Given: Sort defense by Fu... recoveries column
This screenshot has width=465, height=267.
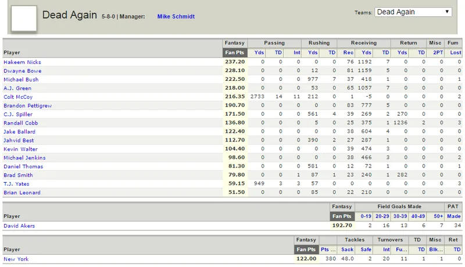Looking at the screenshot, I should click(x=402, y=250).
